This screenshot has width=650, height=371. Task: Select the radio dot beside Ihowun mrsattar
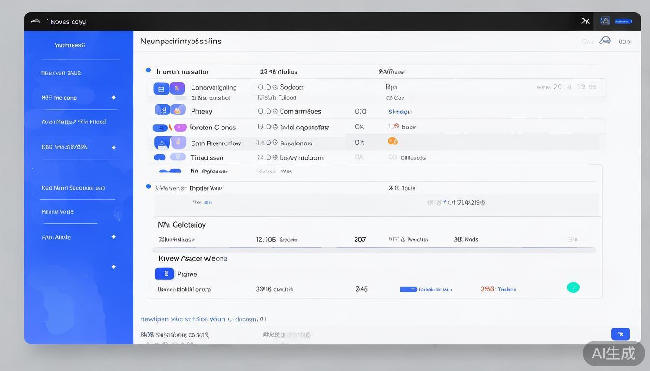(x=148, y=71)
